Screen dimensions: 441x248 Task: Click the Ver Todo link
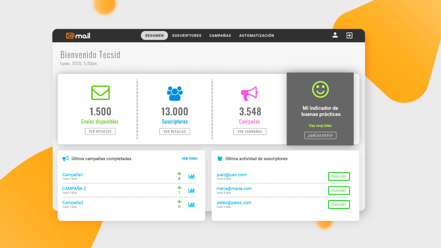pyautogui.click(x=189, y=158)
